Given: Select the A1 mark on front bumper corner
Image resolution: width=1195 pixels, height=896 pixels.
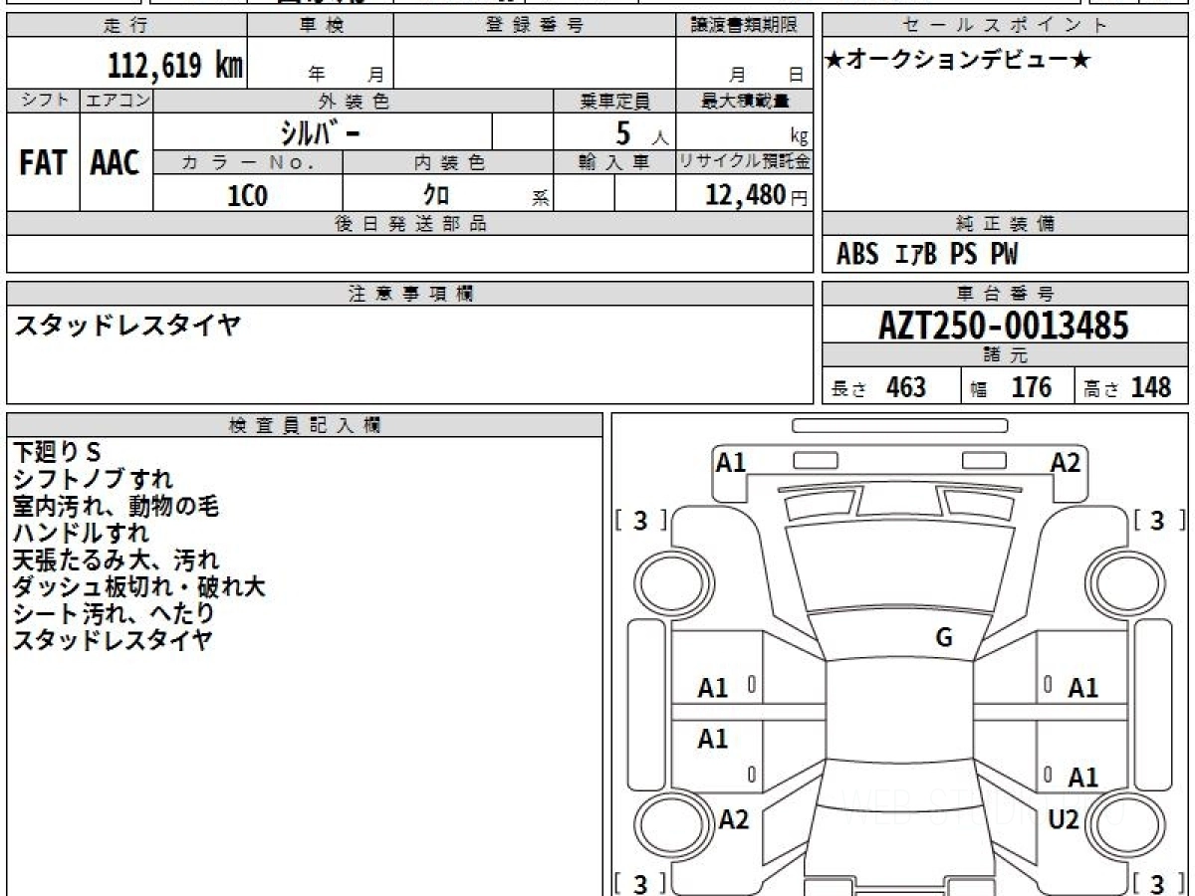Looking at the screenshot, I should (731, 462).
